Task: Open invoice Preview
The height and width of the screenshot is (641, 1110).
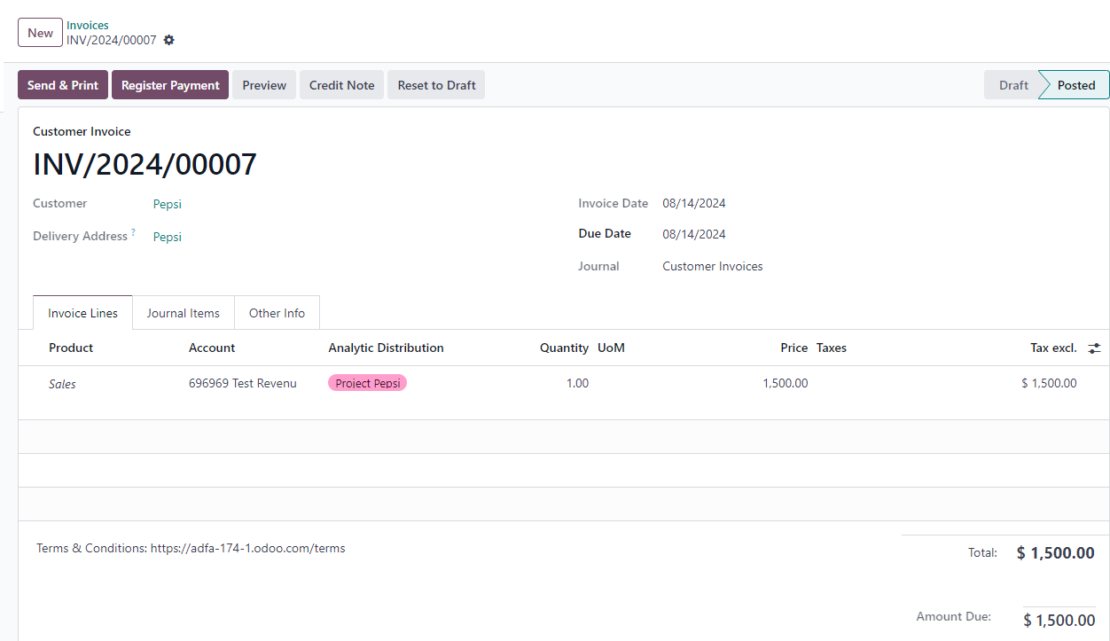Action: (264, 85)
